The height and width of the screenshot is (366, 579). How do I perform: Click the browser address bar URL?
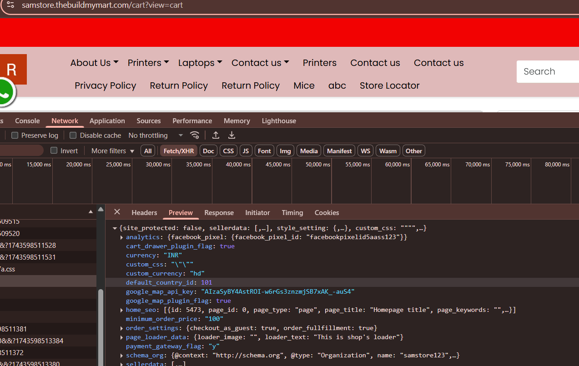(x=102, y=5)
